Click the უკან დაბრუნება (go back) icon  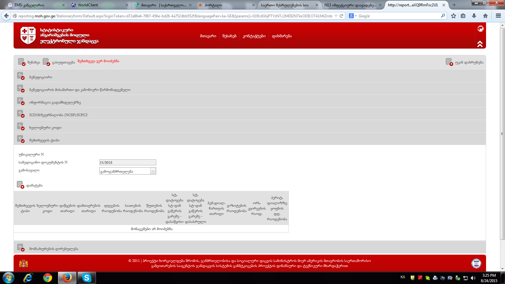click(x=449, y=62)
